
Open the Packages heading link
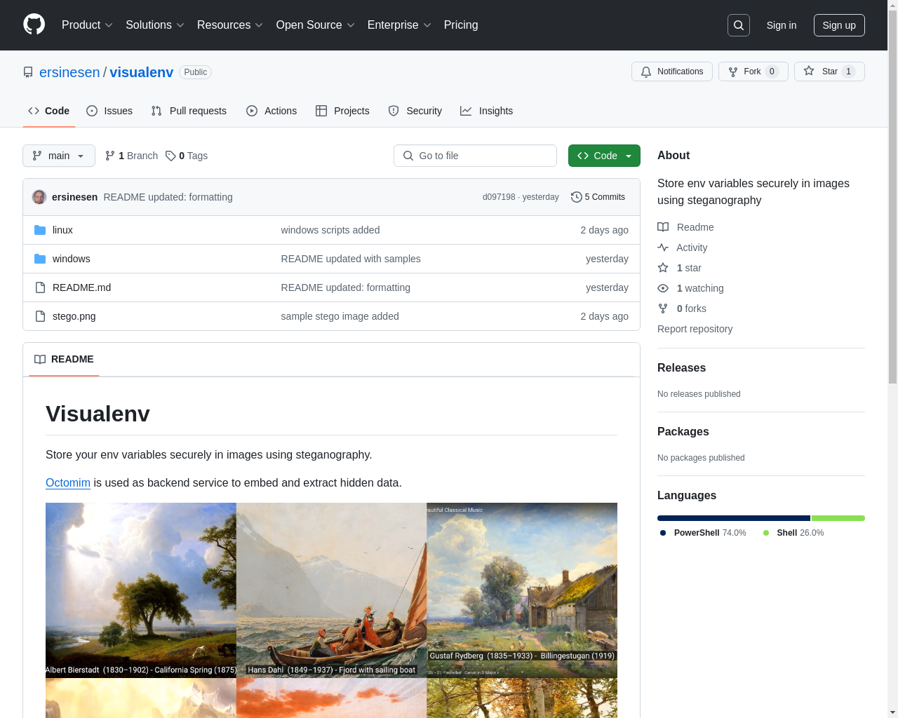tap(683, 432)
